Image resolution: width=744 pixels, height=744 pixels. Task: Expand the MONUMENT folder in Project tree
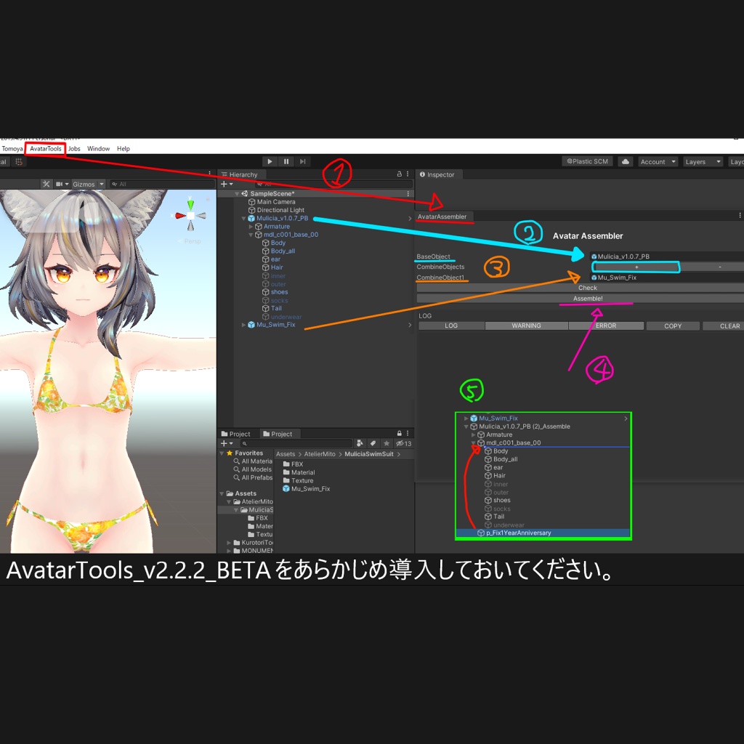229,551
